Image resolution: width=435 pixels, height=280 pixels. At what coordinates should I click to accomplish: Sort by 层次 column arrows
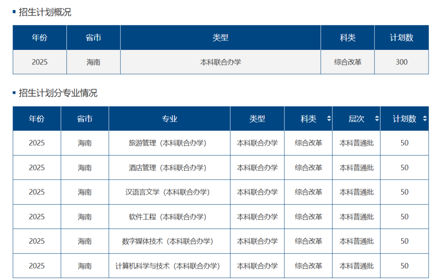coord(377,118)
